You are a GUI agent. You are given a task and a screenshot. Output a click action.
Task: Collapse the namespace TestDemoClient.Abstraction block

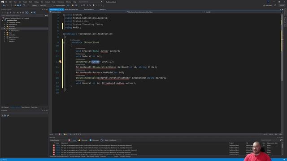(64, 34)
